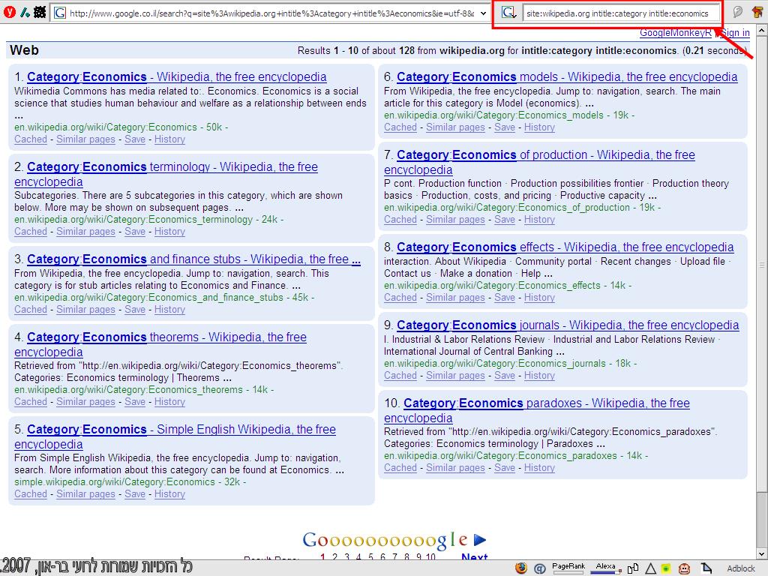768x576 pixels.
Task: Click the en.wikipedia.org/wiki/Category:Economics_journals URL text
Action: tap(495, 364)
